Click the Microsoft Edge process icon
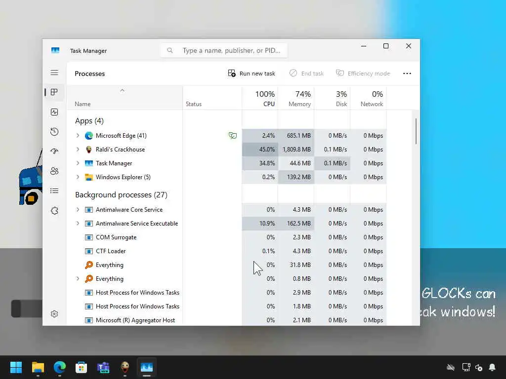The height and width of the screenshot is (379, 506). tap(89, 136)
